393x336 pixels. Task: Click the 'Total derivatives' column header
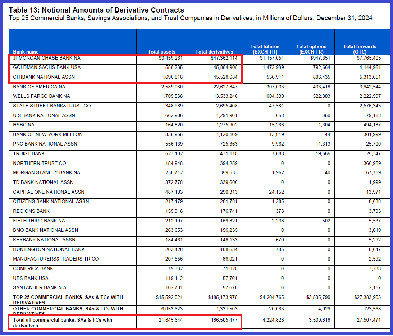214,52
